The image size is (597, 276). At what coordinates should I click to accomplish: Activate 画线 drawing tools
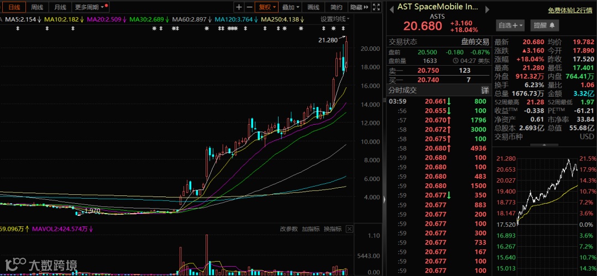pyautogui.click(x=313, y=7)
